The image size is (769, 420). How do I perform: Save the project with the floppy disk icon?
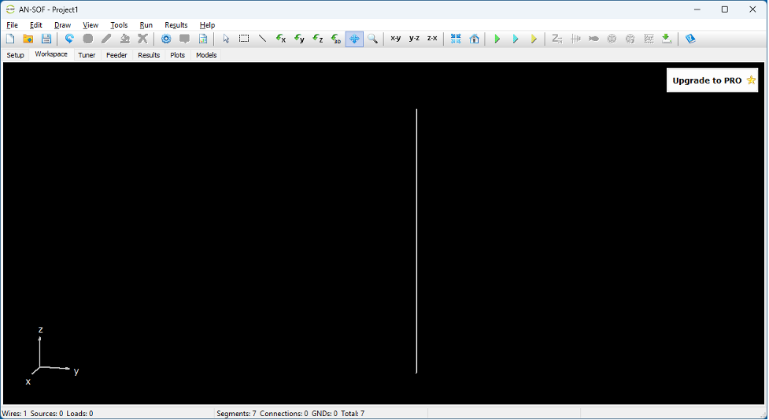coord(46,39)
